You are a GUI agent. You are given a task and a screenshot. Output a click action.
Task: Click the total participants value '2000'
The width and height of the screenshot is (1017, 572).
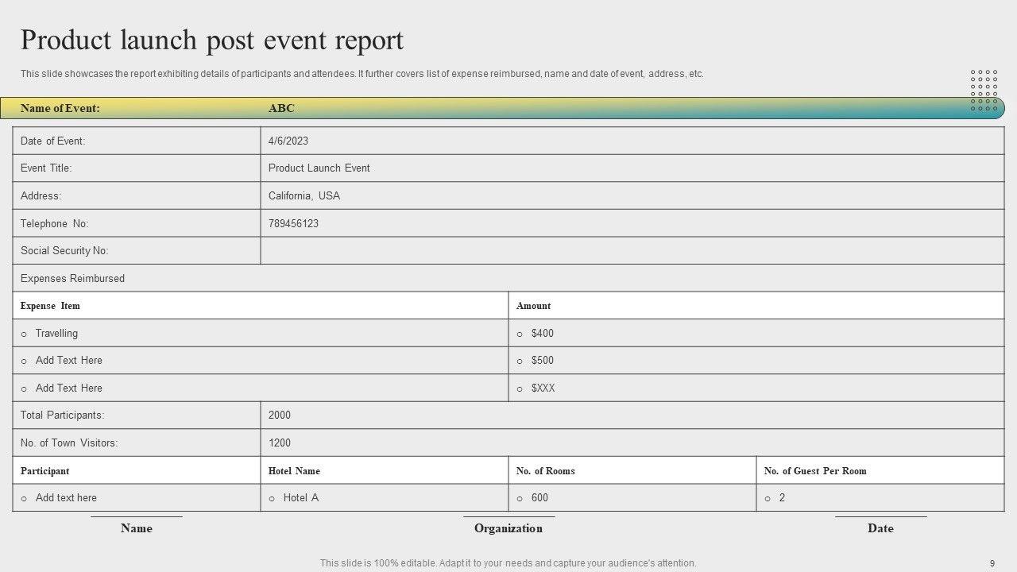pyautogui.click(x=280, y=415)
